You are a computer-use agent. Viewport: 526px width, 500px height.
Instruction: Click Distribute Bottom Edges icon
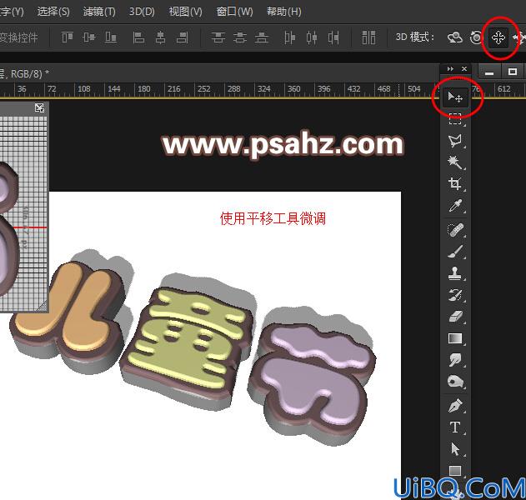[262, 37]
